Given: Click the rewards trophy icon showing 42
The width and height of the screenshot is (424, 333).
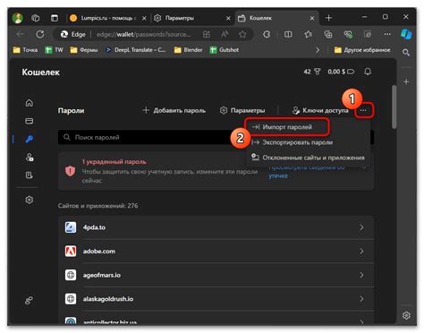Looking at the screenshot, I should tap(318, 72).
